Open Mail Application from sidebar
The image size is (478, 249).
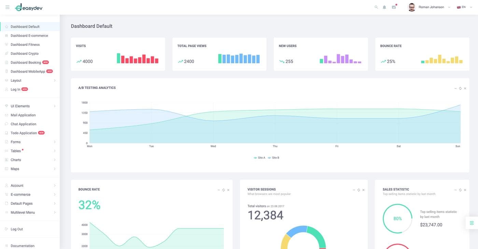[23, 115]
